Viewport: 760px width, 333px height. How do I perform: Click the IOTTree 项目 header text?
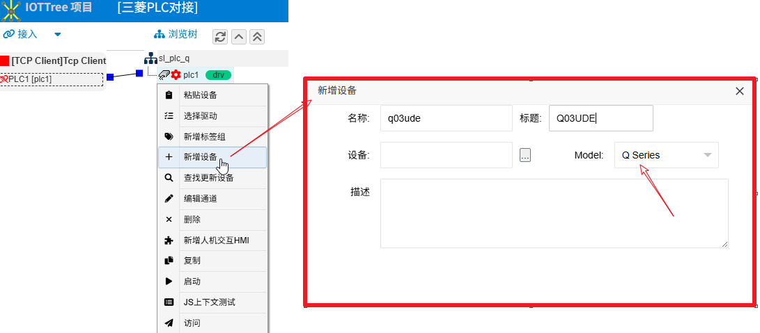pyautogui.click(x=59, y=8)
